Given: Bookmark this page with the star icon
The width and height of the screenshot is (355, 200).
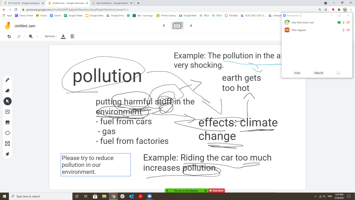Looking at the screenshot, I should pyautogui.click(x=326, y=9).
